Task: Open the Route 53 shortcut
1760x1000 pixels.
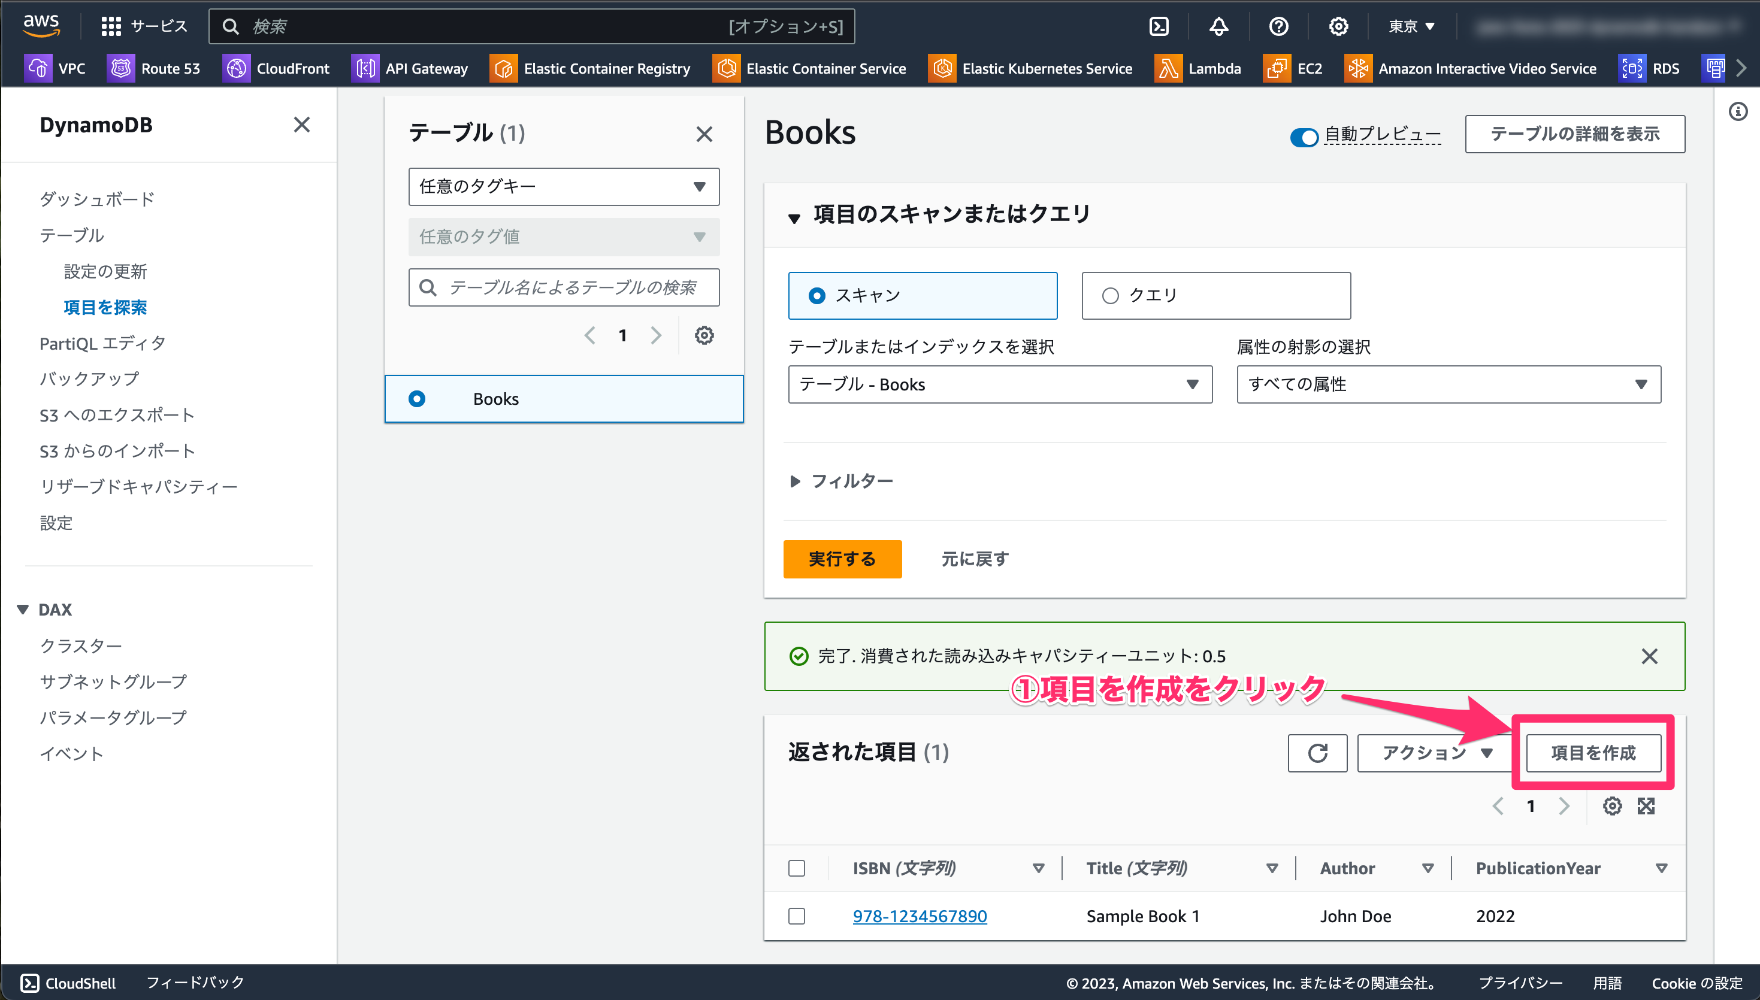Action: [x=153, y=68]
